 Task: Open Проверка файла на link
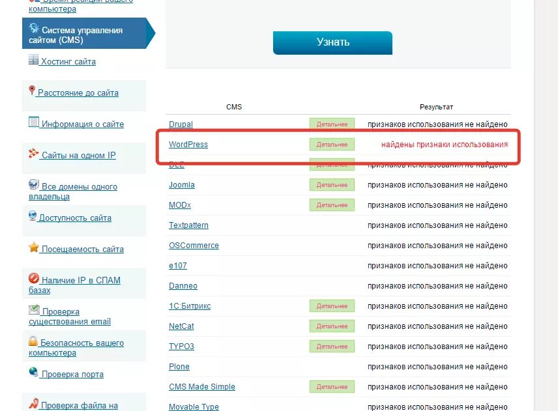(80, 406)
